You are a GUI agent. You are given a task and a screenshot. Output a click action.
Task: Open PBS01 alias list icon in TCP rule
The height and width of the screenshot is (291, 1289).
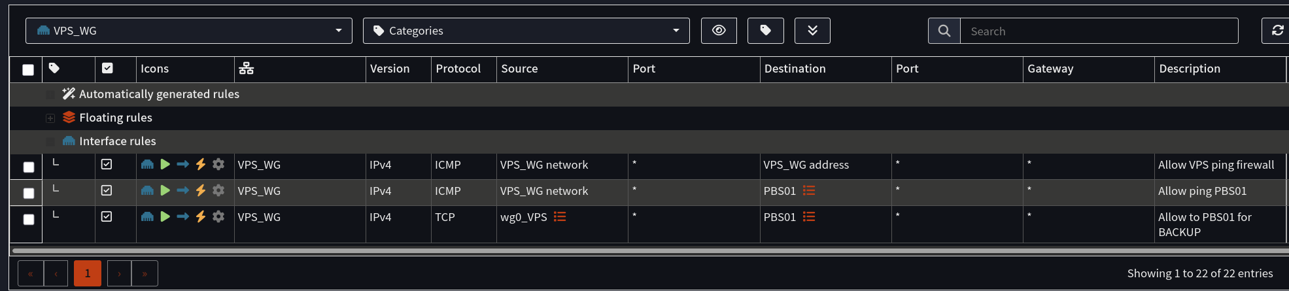(809, 216)
